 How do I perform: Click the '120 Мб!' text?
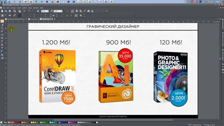[171, 42]
